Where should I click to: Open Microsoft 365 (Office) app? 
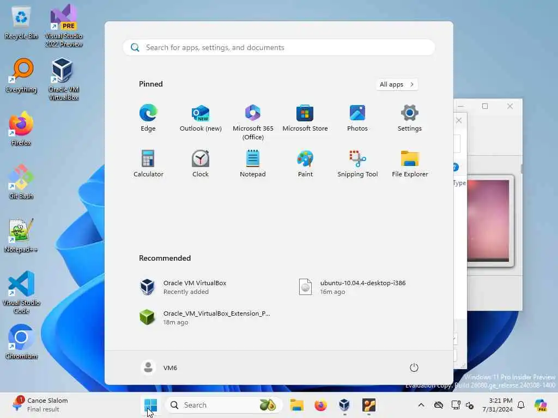click(x=253, y=122)
